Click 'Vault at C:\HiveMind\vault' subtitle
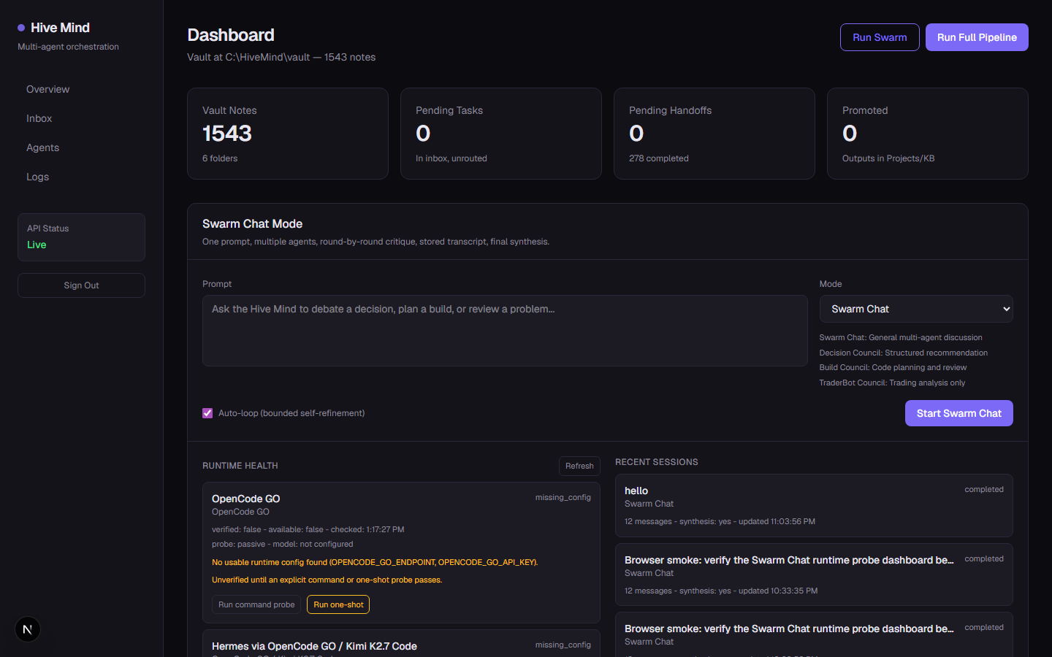Image resolution: width=1052 pixels, height=657 pixels. click(281, 57)
